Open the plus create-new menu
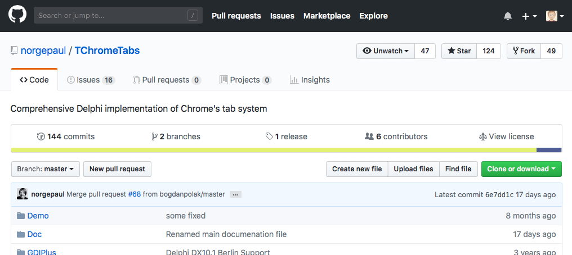This screenshot has width=572, height=255. point(529,16)
